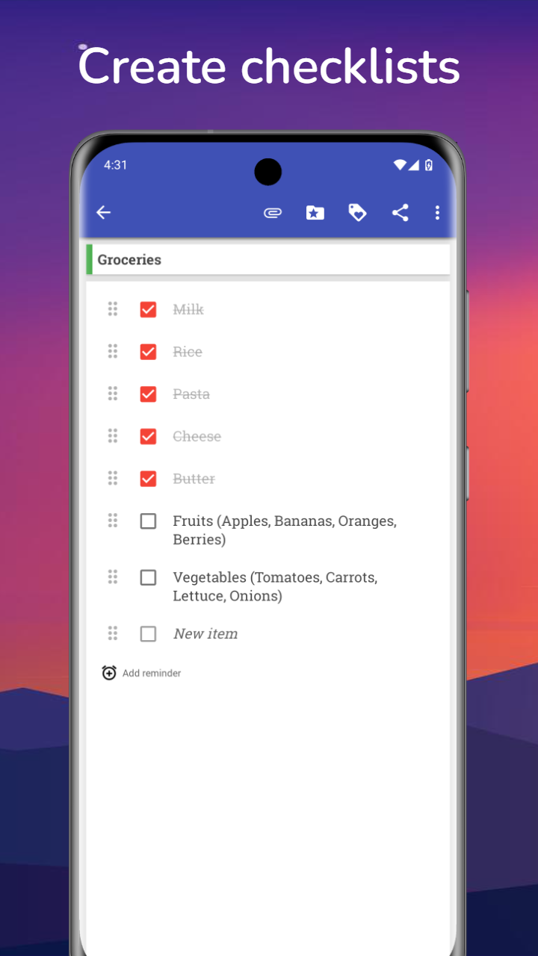Uncheck the Cheese checkbox
The height and width of the screenshot is (956, 538).
tap(148, 436)
